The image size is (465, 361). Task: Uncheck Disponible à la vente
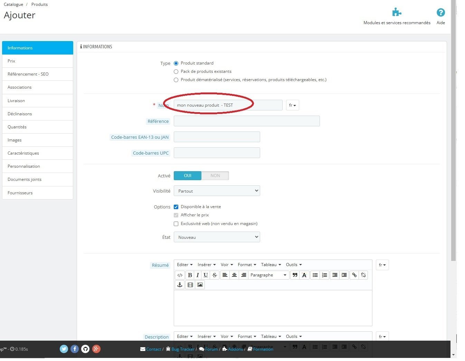pos(176,207)
